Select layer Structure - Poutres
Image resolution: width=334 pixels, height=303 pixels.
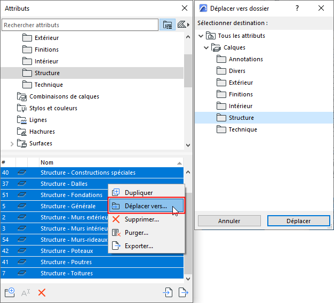click(92, 262)
